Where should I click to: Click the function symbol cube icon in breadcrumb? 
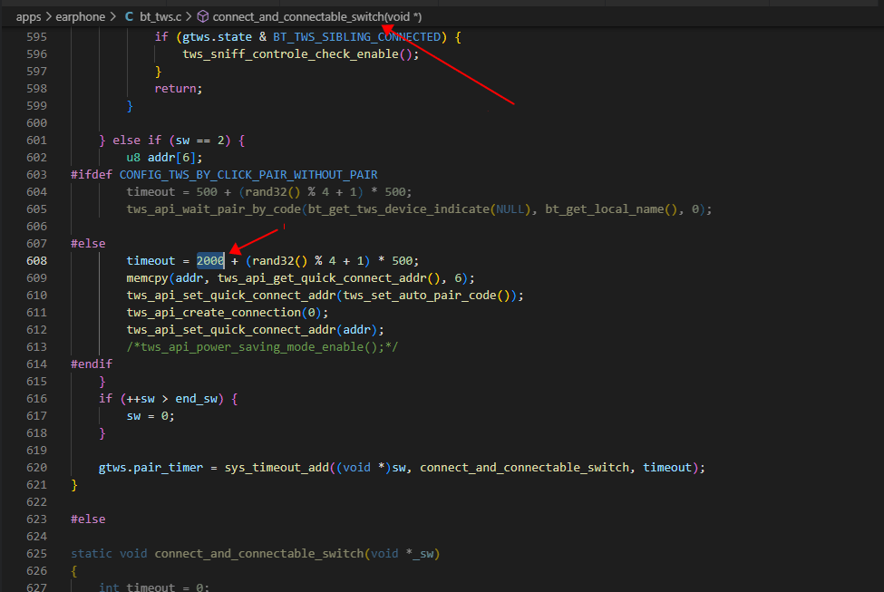tap(202, 17)
